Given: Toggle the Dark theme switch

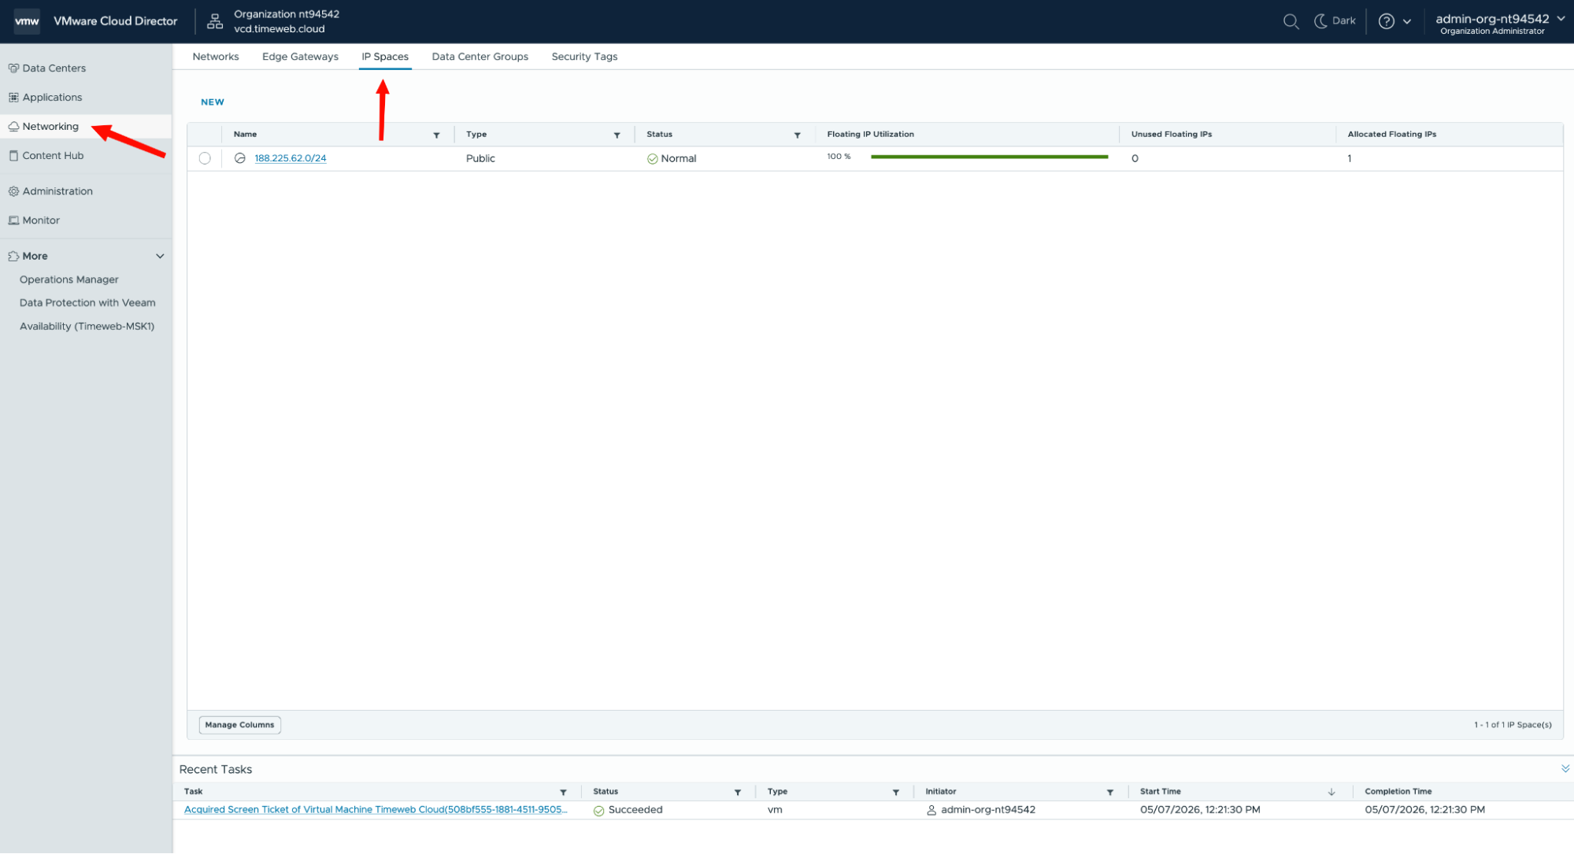Looking at the screenshot, I should 1335,21.
